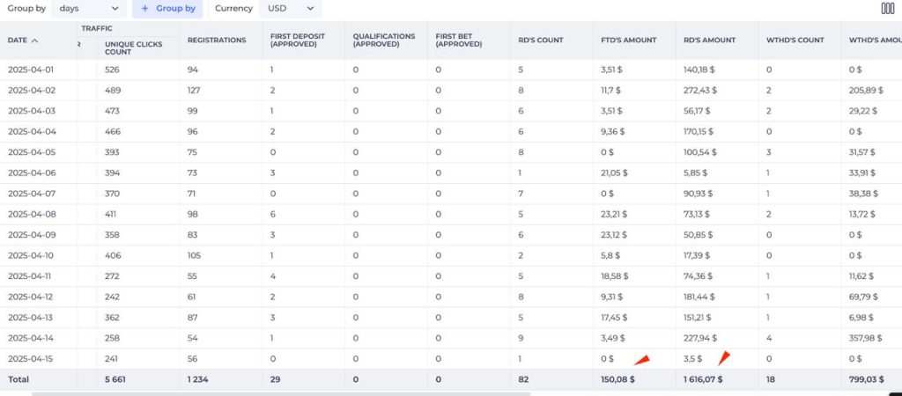Screen dimensions: 902x396
Task: Click the RD'S AMOUNT column header
Action: coord(709,40)
